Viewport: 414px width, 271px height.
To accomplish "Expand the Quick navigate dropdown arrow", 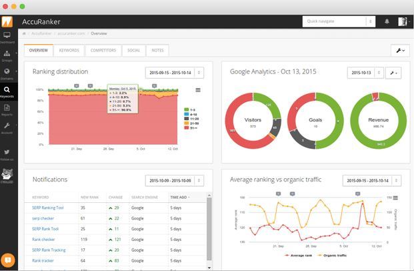I will (371, 21).
